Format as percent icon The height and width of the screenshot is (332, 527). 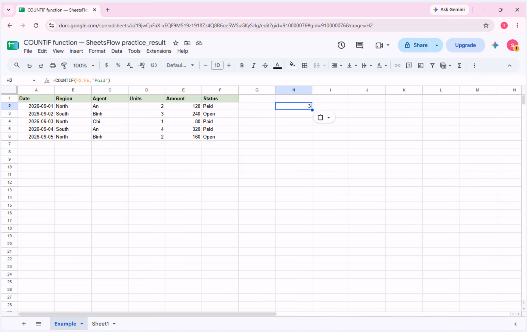118,65
